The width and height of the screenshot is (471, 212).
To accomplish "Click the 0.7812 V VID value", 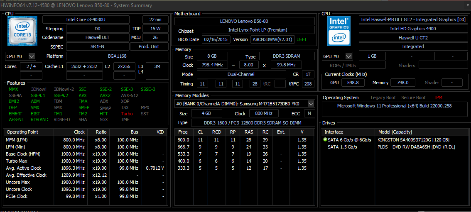I will click(x=155, y=168).
